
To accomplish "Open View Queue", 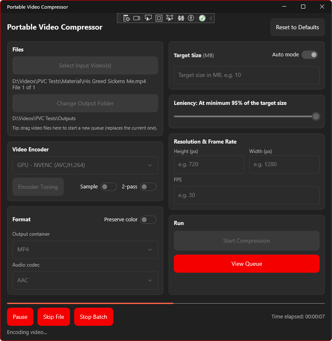I will tap(247, 264).
